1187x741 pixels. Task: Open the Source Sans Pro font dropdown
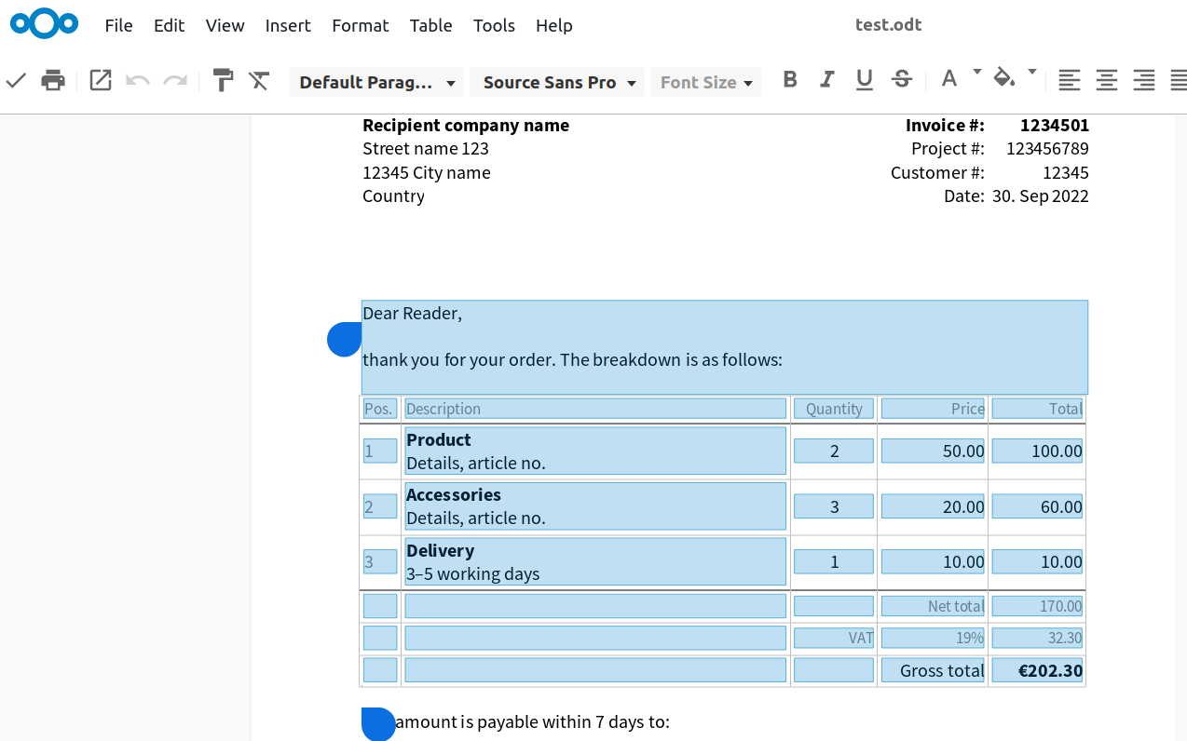pos(556,82)
